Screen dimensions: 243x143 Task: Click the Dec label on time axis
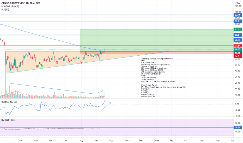click(141, 140)
